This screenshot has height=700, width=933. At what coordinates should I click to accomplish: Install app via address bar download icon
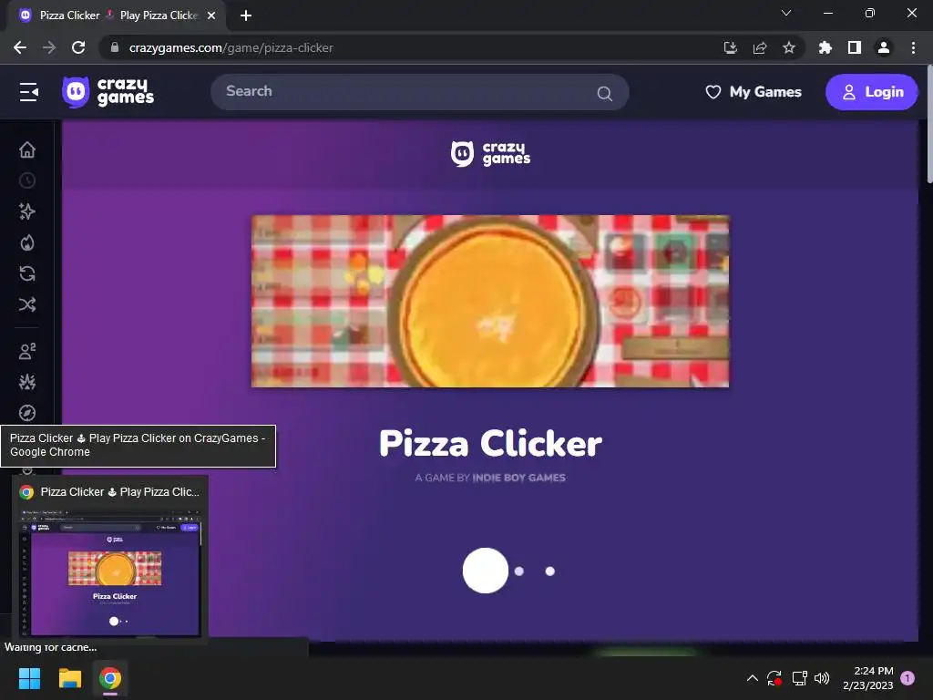(x=731, y=47)
